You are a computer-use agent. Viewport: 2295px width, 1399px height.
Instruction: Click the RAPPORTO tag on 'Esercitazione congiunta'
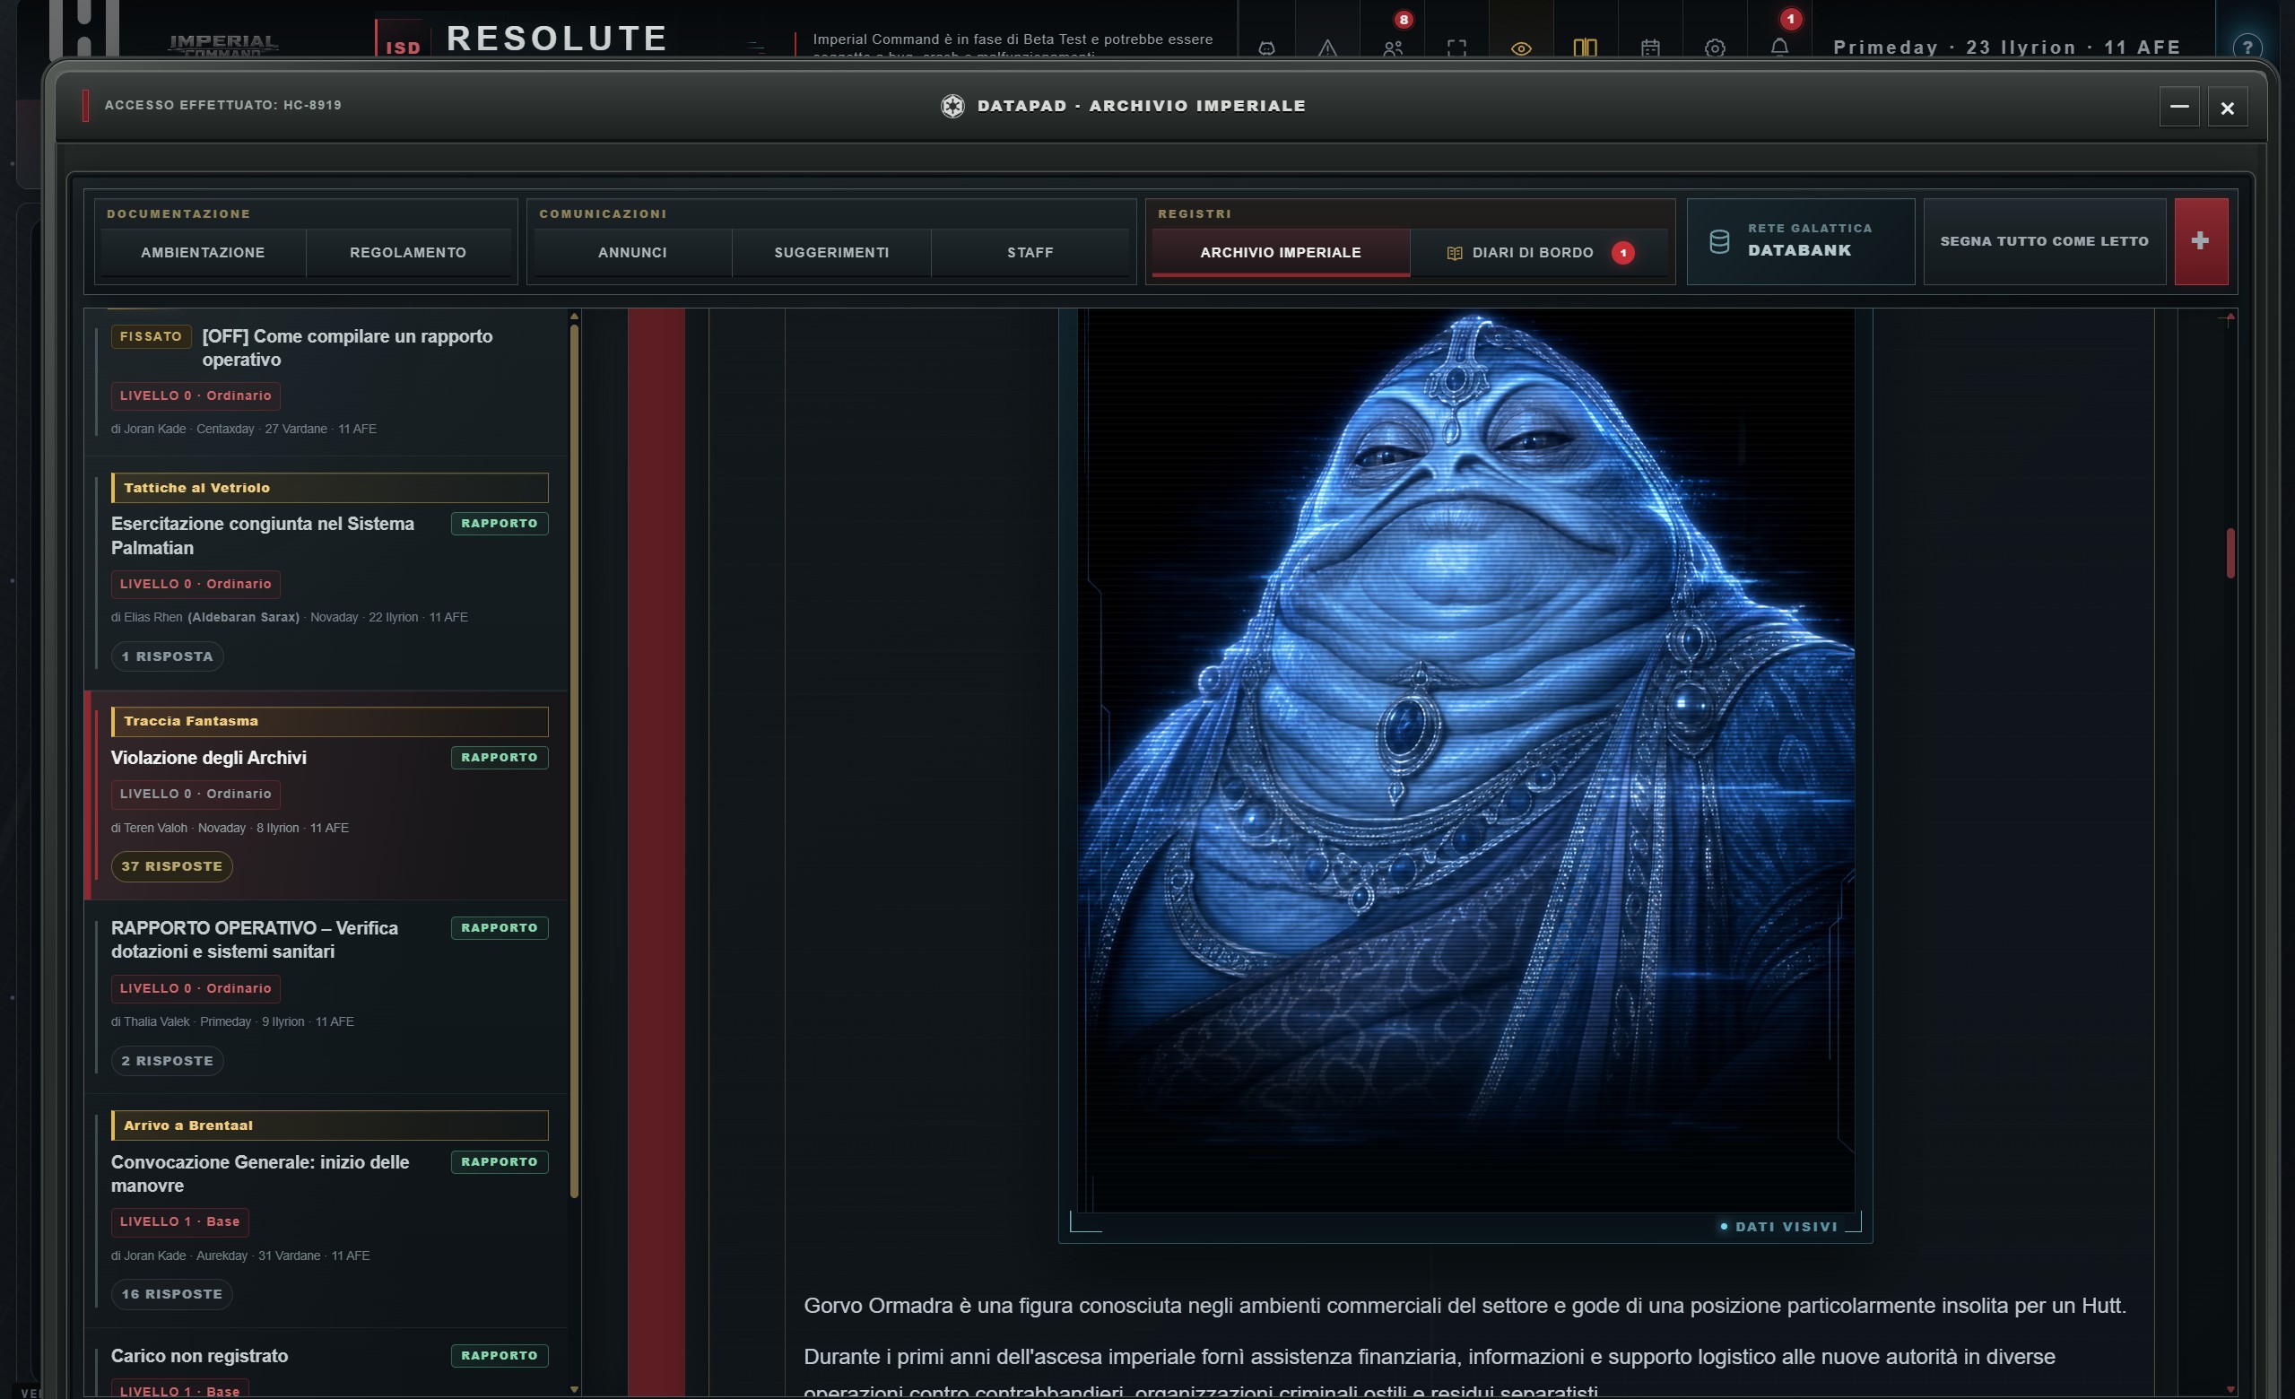click(x=500, y=524)
